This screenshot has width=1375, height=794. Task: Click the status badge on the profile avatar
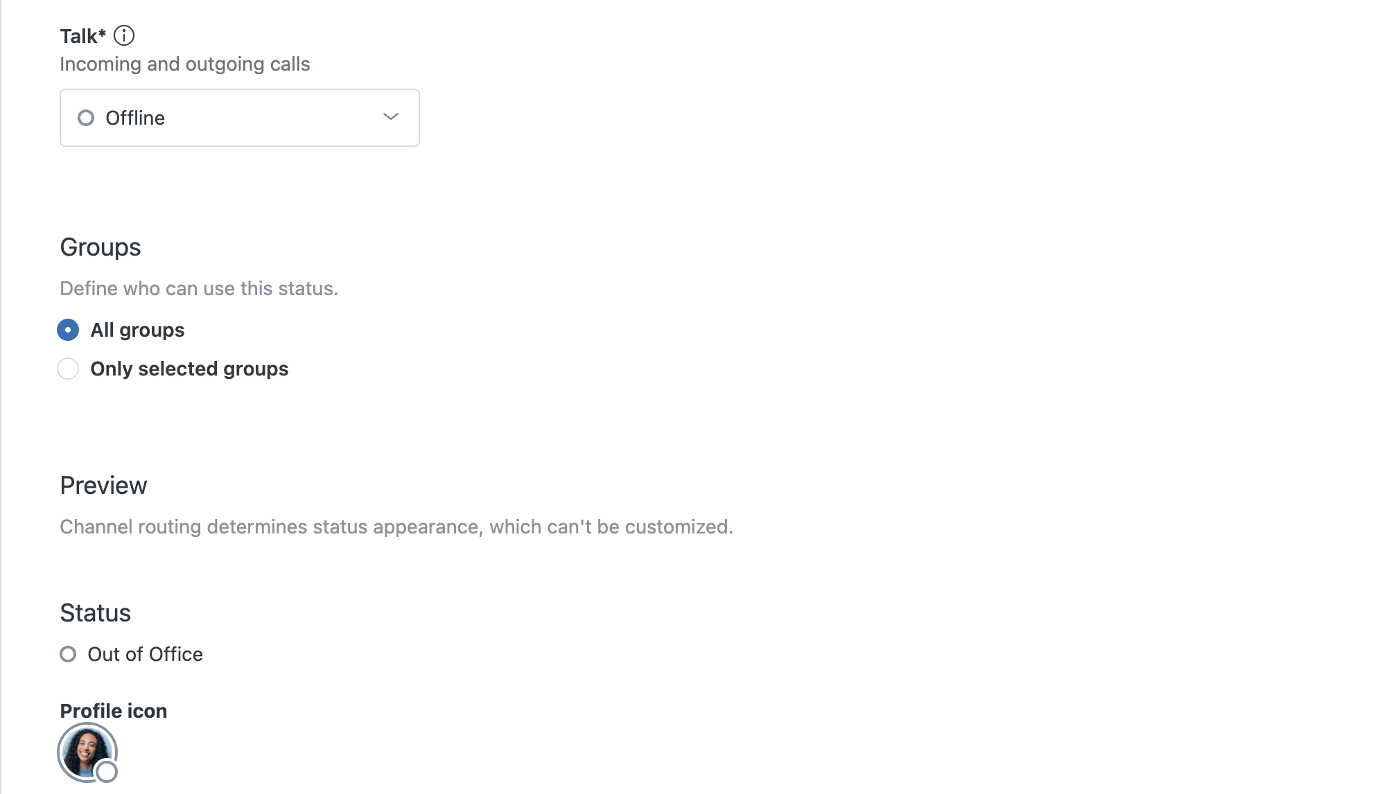click(x=107, y=771)
